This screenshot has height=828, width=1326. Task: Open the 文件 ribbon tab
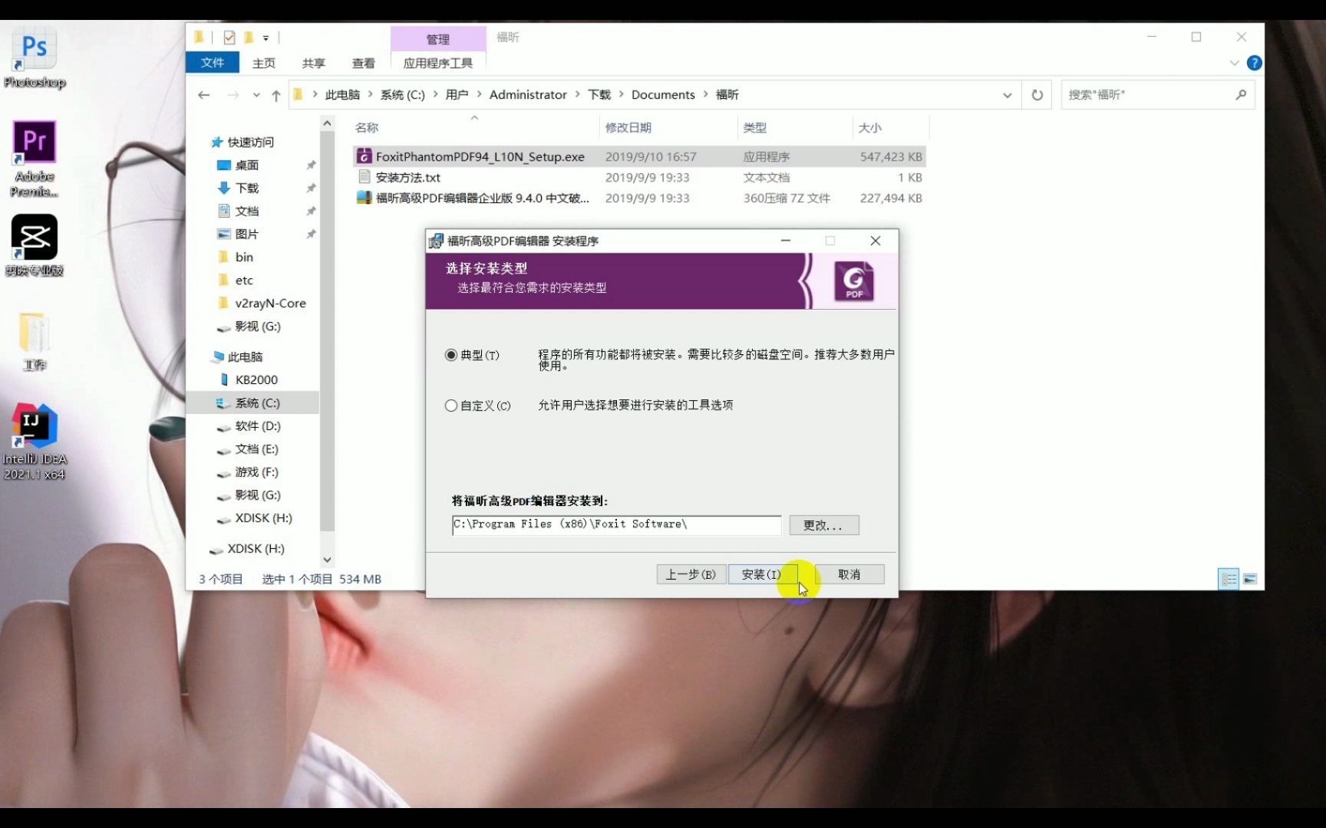(x=213, y=63)
